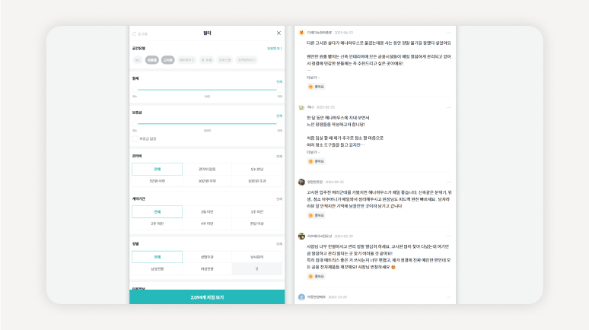
Task: Toggle the 고시원 space type chip
Action: pos(168,59)
